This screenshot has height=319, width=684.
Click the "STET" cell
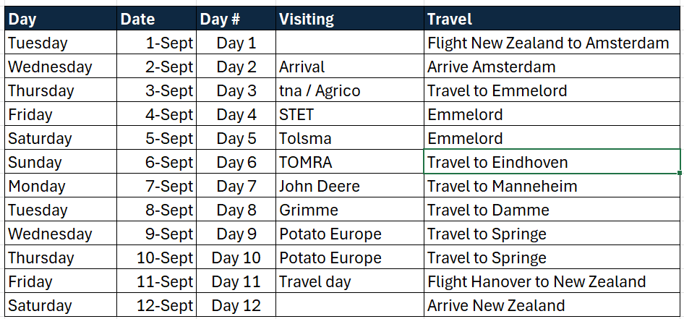[x=349, y=114]
